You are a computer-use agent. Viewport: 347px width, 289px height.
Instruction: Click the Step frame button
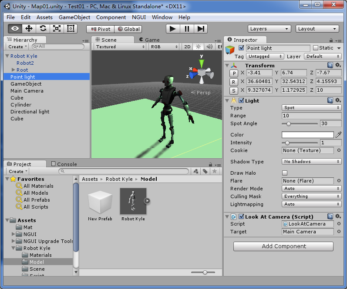pyautogui.click(x=201, y=29)
